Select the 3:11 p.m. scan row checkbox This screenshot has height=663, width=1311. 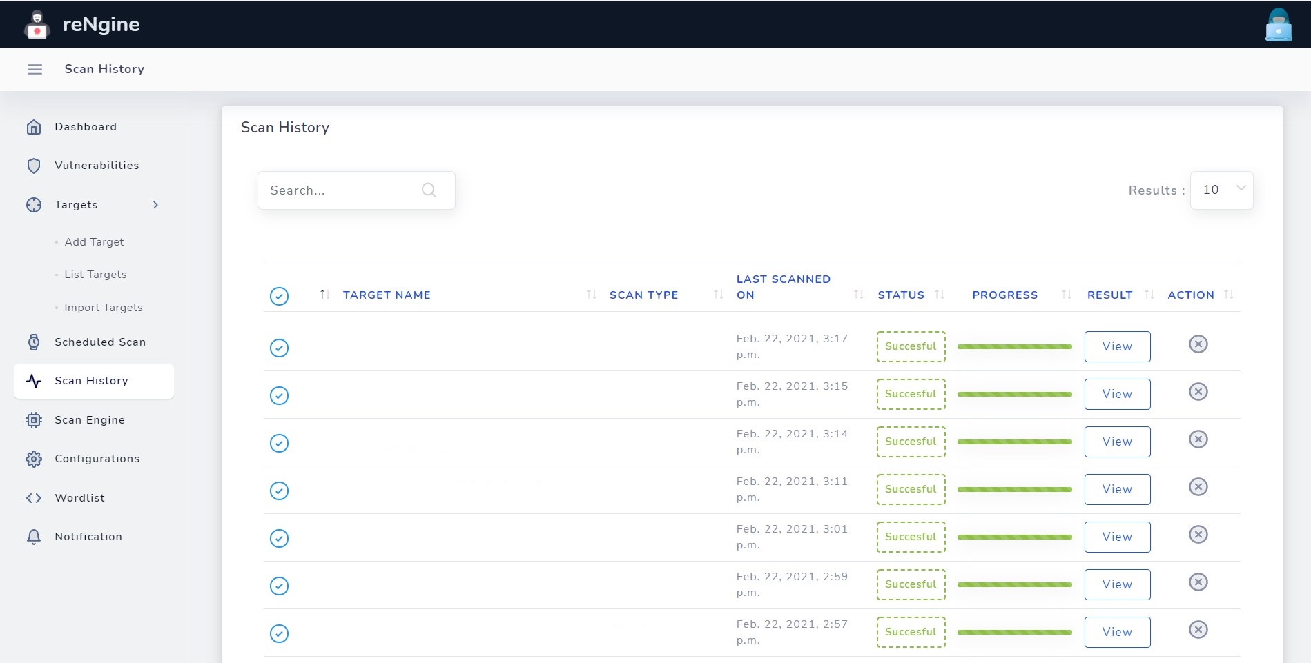(x=279, y=491)
